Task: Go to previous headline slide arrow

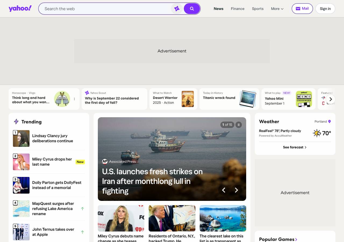Action: coord(224,190)
